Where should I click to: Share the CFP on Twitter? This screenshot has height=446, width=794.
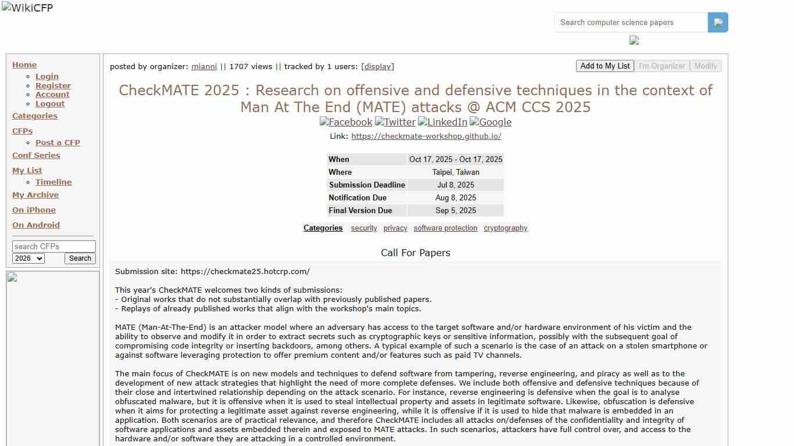(x=395, y=122)
